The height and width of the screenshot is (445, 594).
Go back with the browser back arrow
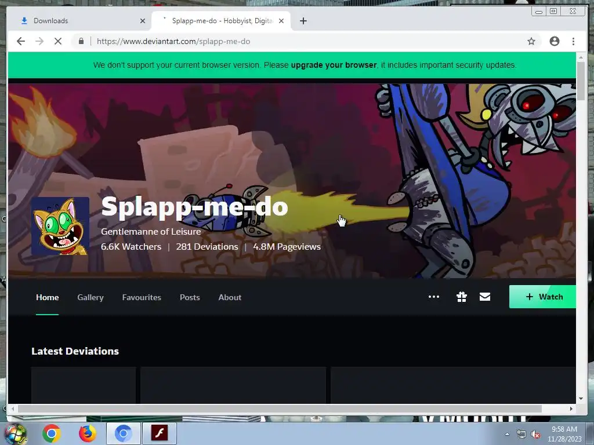21,41
